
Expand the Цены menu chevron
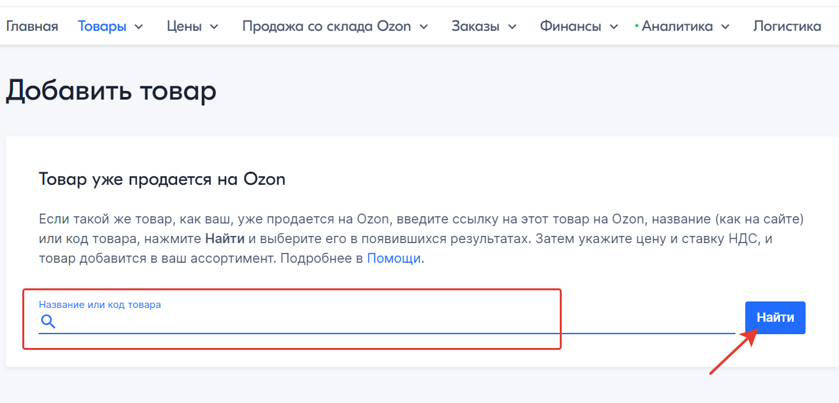pos(214,27)
